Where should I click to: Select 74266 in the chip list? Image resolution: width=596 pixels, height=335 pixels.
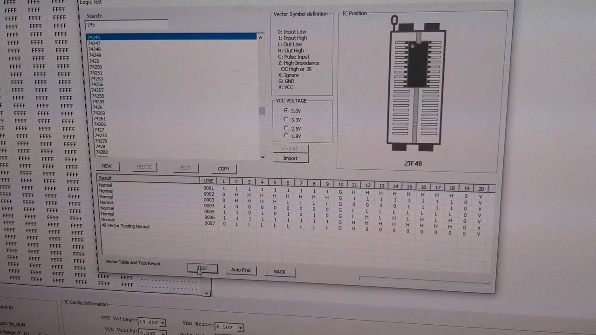100,124
